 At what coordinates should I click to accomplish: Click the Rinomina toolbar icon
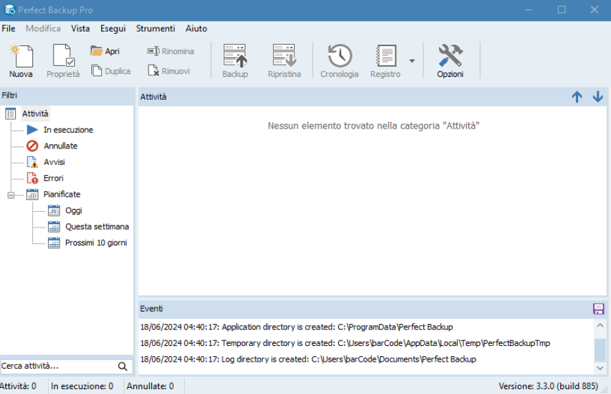[x=153, y=51]
